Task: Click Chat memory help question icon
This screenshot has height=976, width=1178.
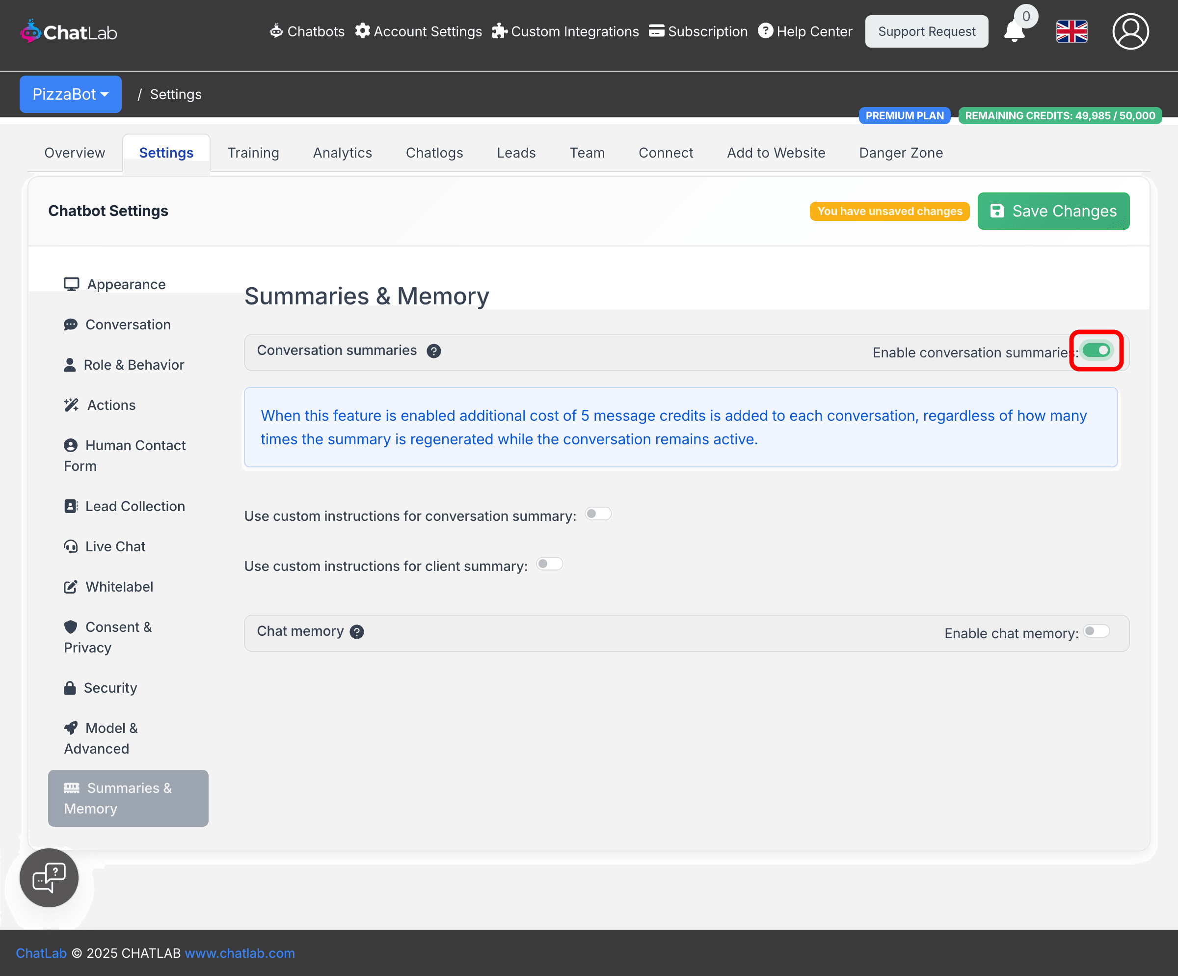Action: [357, 632]
